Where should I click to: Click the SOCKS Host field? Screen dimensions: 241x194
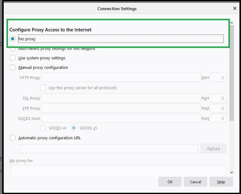pyautogui.click(x=120, y=118)
